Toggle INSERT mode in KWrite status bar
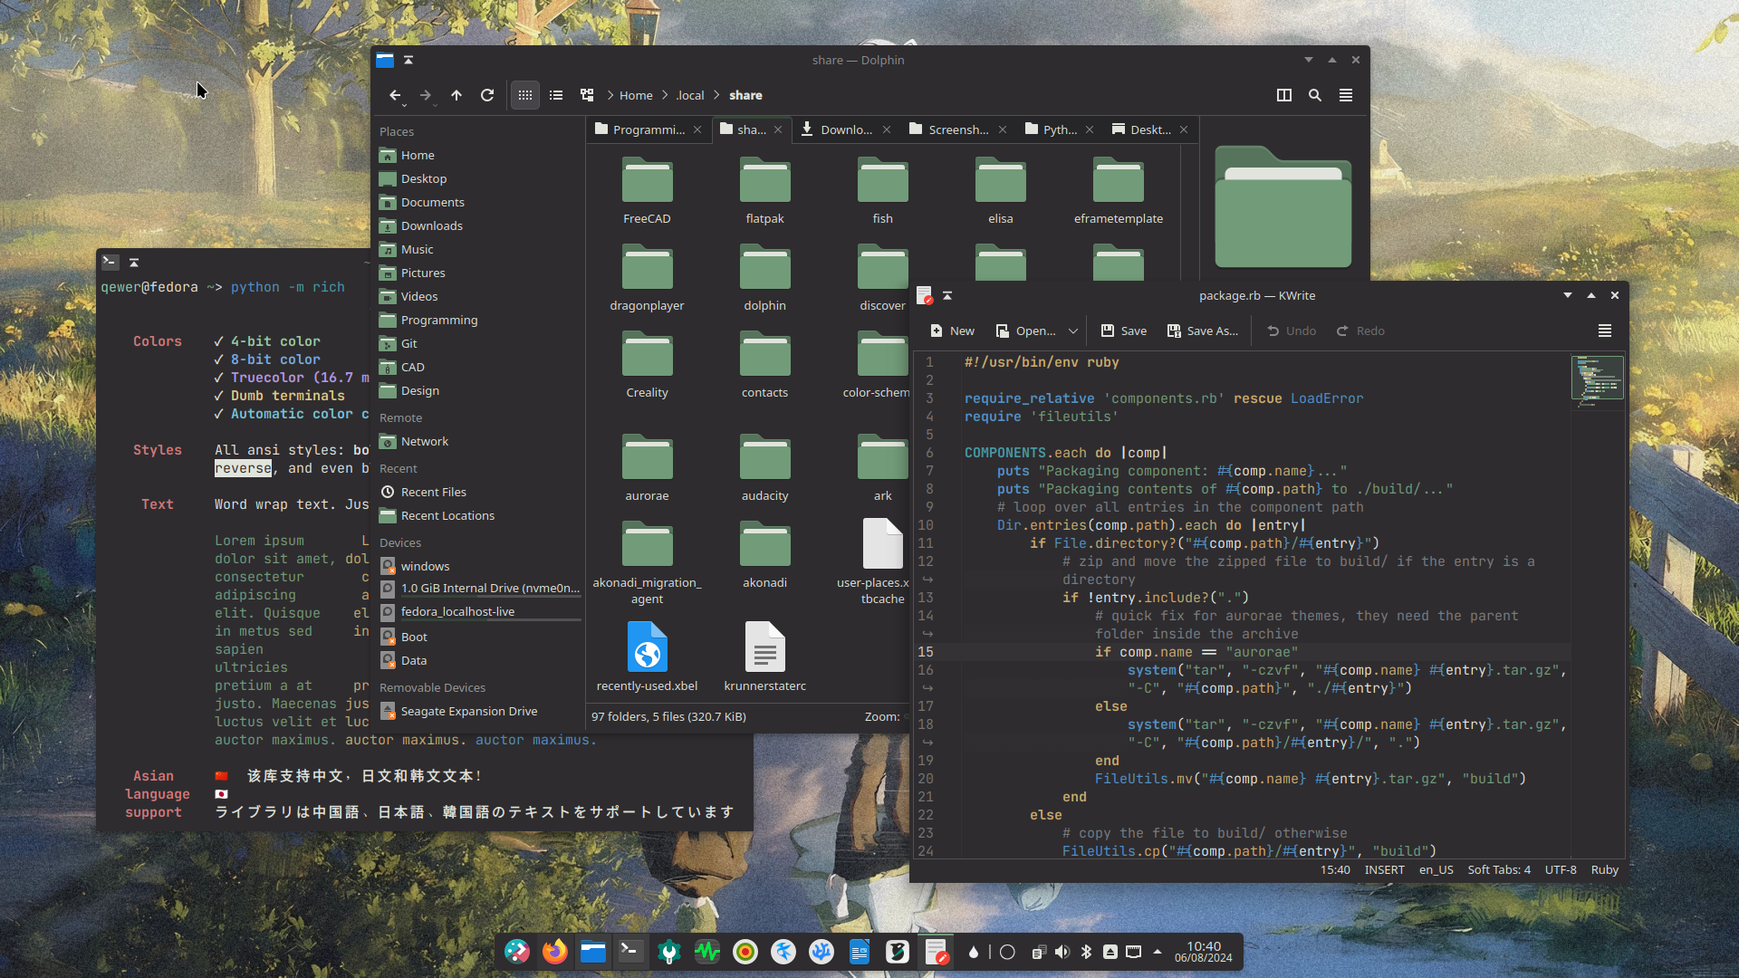Viewport: 1739px width, 978px height. [x=1384, y=870]
